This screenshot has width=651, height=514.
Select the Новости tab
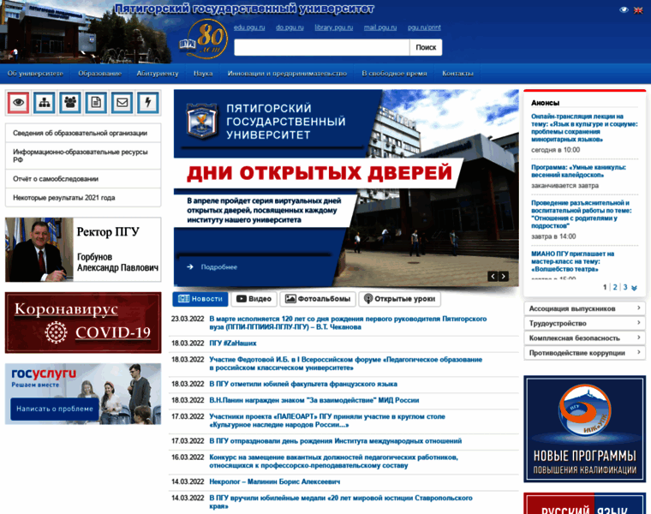tap(200, 299)
